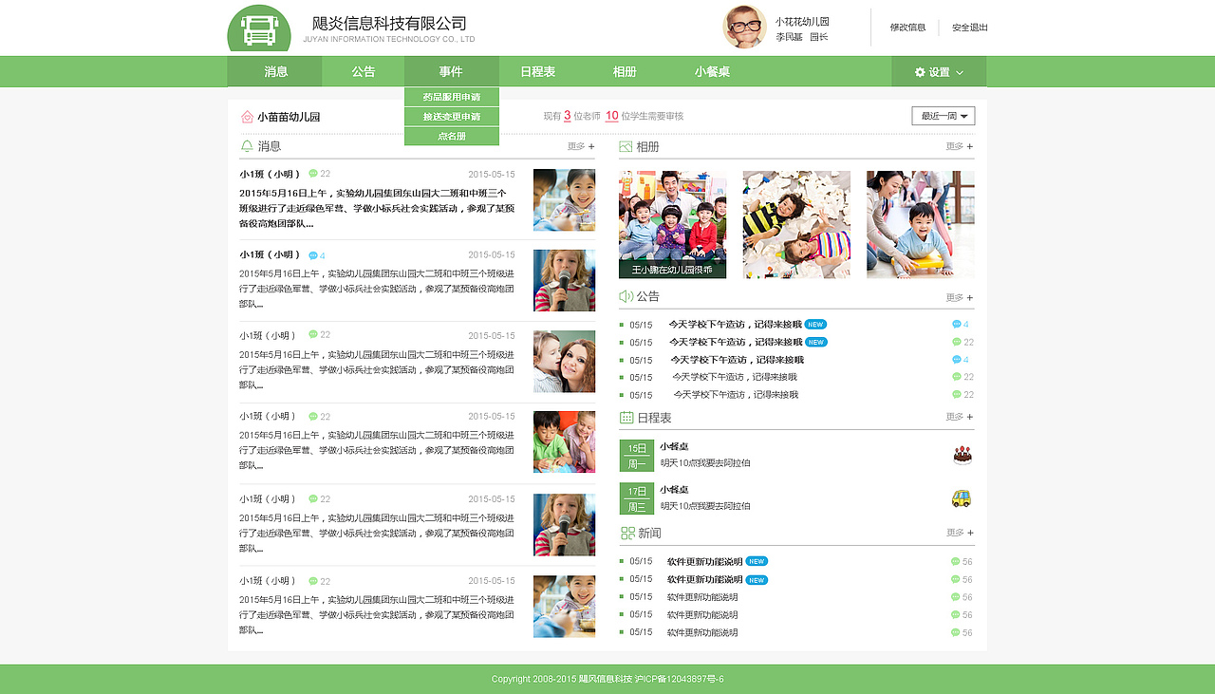Click the calendar icon next to 日程表 heading
The height and width of the screenshot is (694, 1215).
click(626, 417)
